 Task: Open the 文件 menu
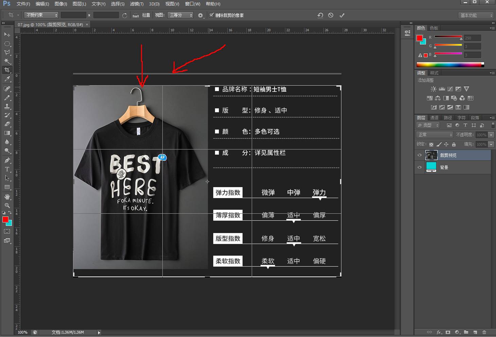click(23, 4)
